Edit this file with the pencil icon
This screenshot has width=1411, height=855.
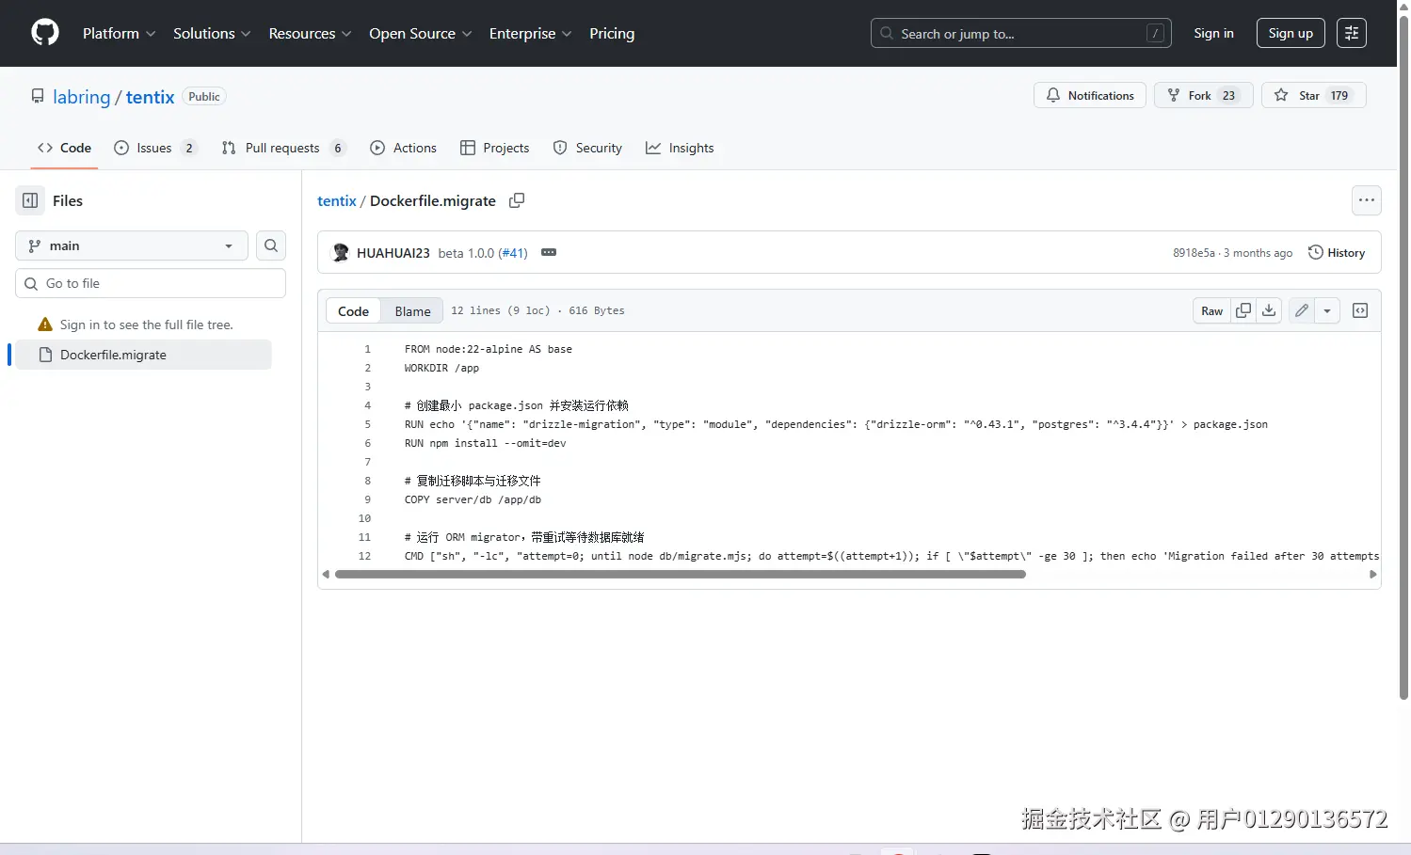click(1302, 310)
